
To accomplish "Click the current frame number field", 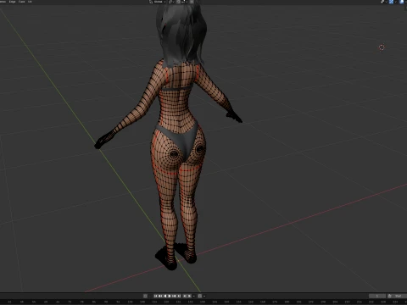I will (377, 296).
